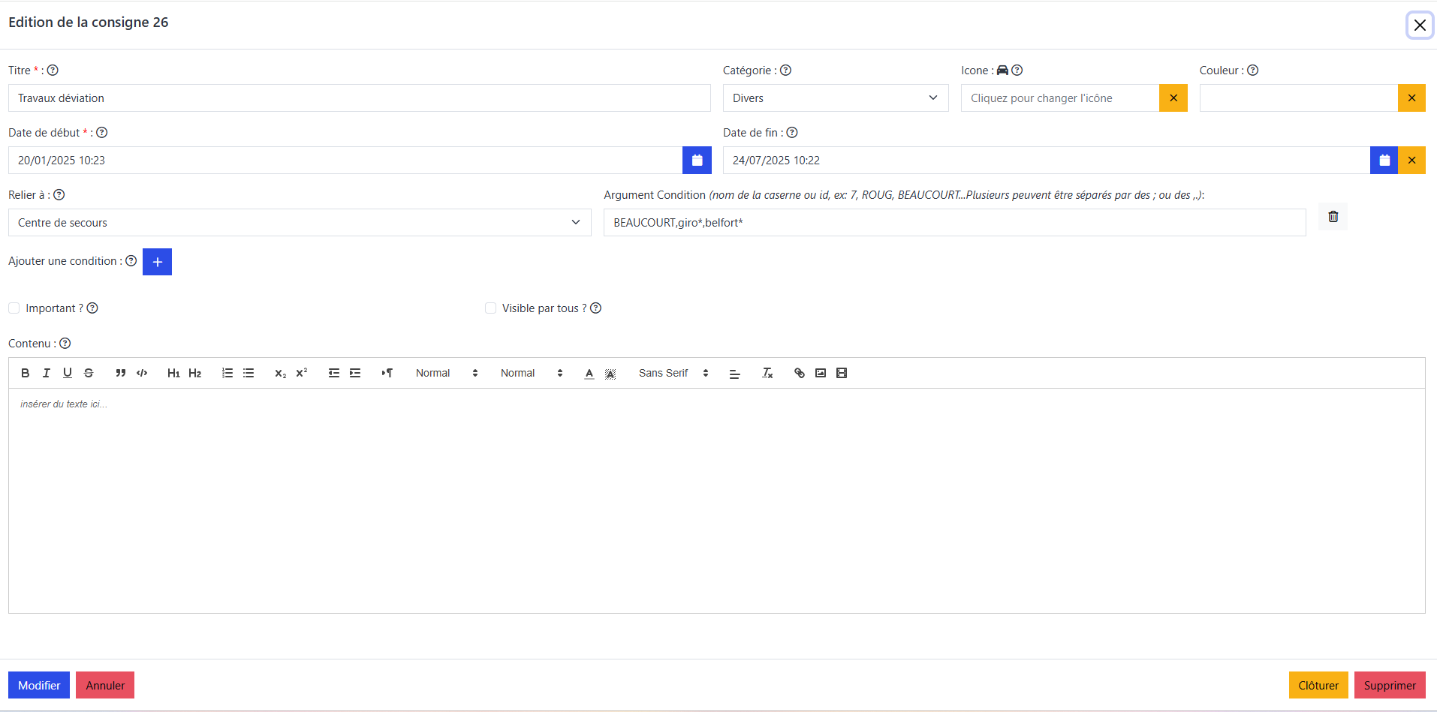This screenshot has width=1437, height=712.
Task: Delete the condition with the trash icon
Action: 1333,217
